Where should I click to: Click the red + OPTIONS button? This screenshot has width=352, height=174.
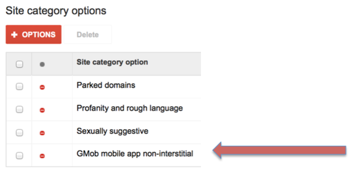click(34, 34)
